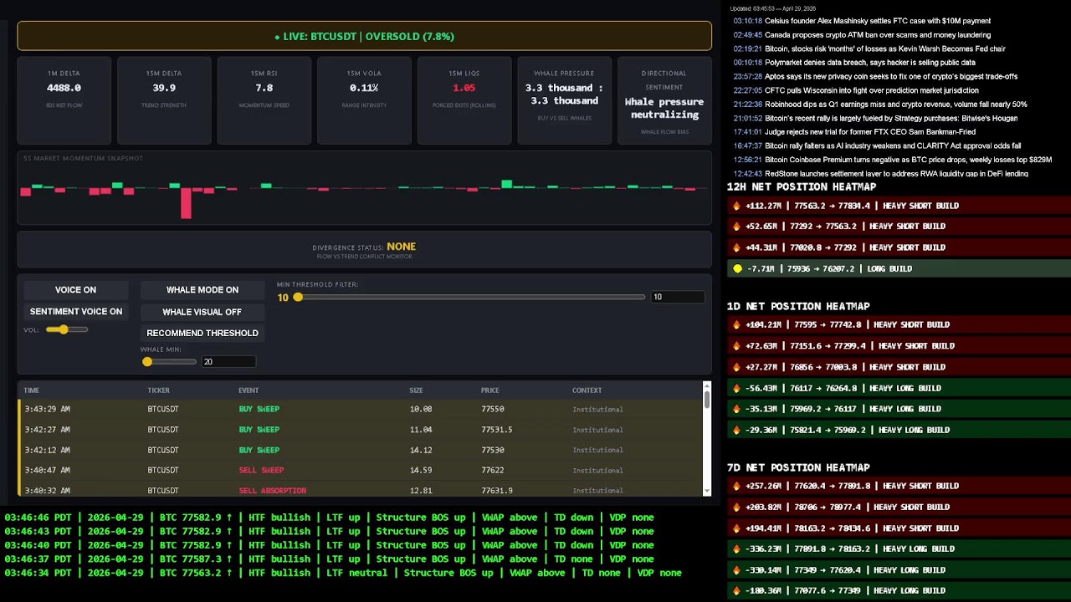Click fire icon on -35.13M 1D row

737,409
